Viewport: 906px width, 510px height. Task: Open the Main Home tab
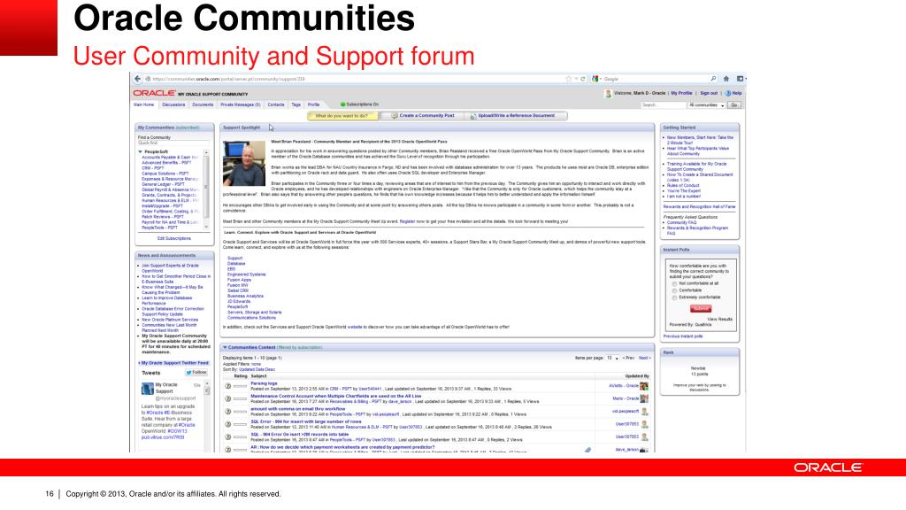click(144, 104)
